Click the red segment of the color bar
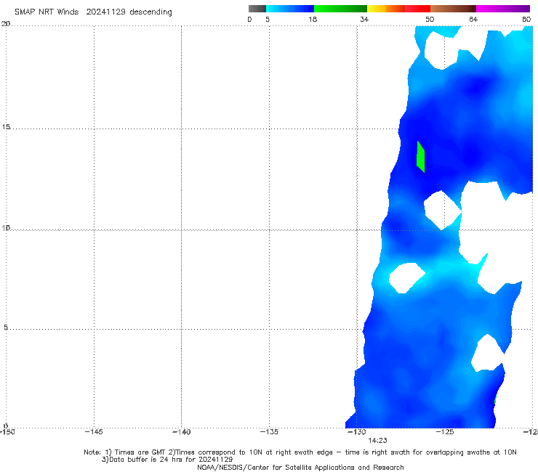 (417, 9)
